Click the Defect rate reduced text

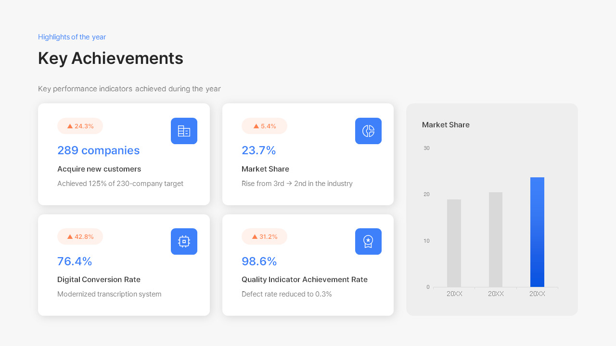tap(286, 294)
